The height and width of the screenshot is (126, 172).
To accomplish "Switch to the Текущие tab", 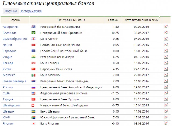I will [11, 11].
